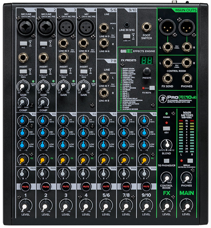Image resolution: width=211 pixels, height=228 pixels.
Task: Click channel 1 LEVEL knob
Action: [25, 206]
